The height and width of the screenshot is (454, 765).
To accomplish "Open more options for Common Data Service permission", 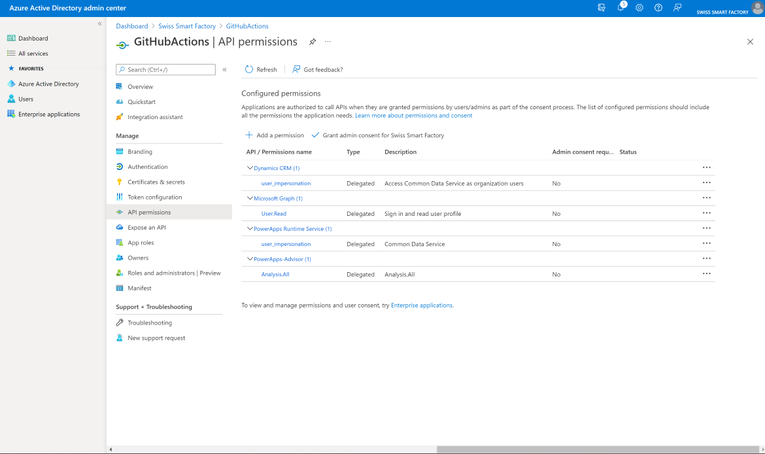I will (x=706, y=243).
